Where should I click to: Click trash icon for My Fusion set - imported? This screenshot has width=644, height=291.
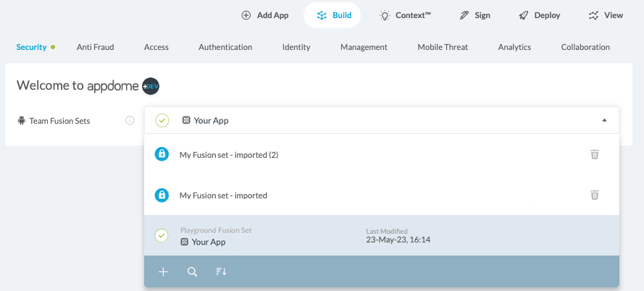click(x=594, y=195)
